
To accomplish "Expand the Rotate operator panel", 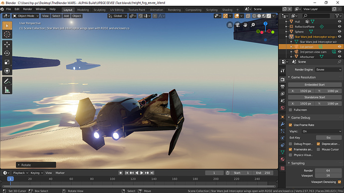I will [19, 165].
